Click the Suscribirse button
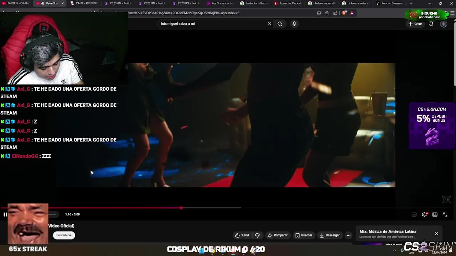This screenshot has width=456, height=256. coord(64,235)
